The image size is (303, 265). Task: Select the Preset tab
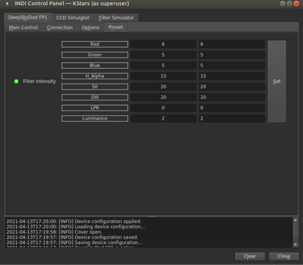[116, 27]
